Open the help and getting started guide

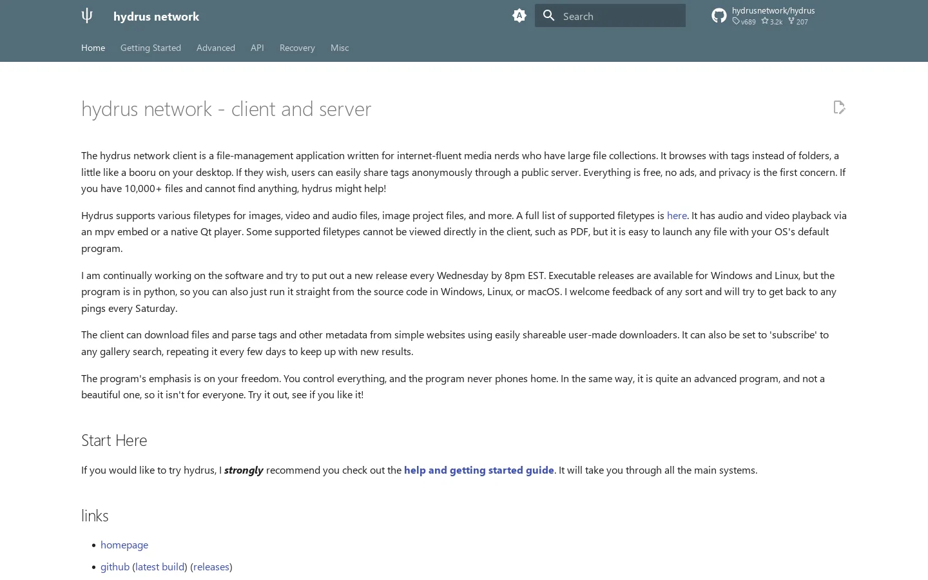pyautogui.click(x=479, y=470)
